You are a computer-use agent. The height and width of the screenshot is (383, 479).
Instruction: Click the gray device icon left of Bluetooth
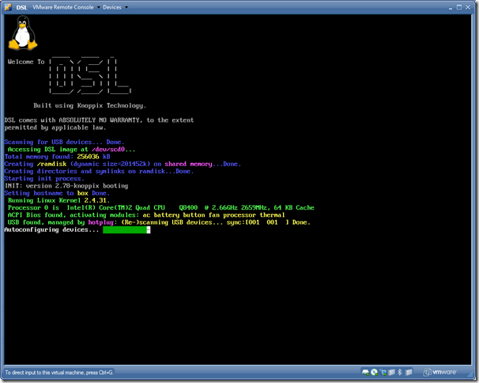click(391, 372)
